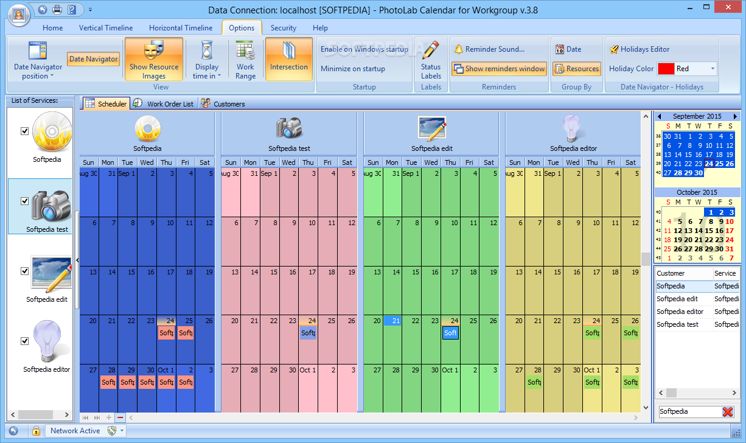Toggle the Date Navigator button
This screenshot has height=443, width=746.
coord(93,59)
